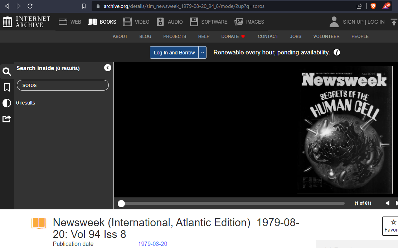Open the IMAGES media section

(249, 22)
